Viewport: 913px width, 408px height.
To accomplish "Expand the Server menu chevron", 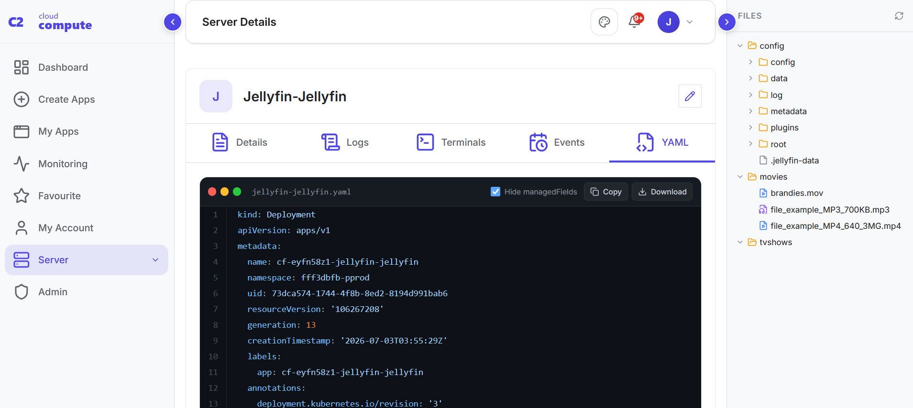I will [155, 260].
